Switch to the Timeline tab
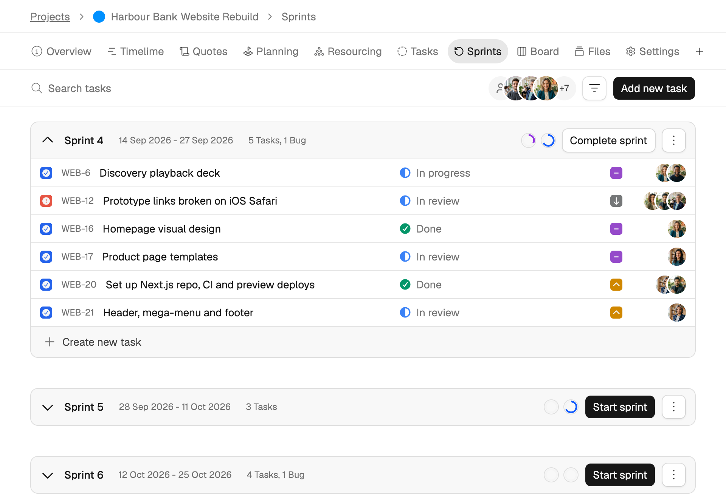Viewport: 726px width, 496px height. [x=136, y=51]
